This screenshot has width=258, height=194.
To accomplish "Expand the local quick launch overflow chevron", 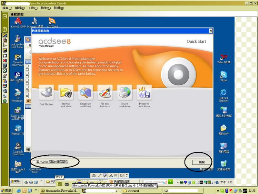I will coord(35,190).
